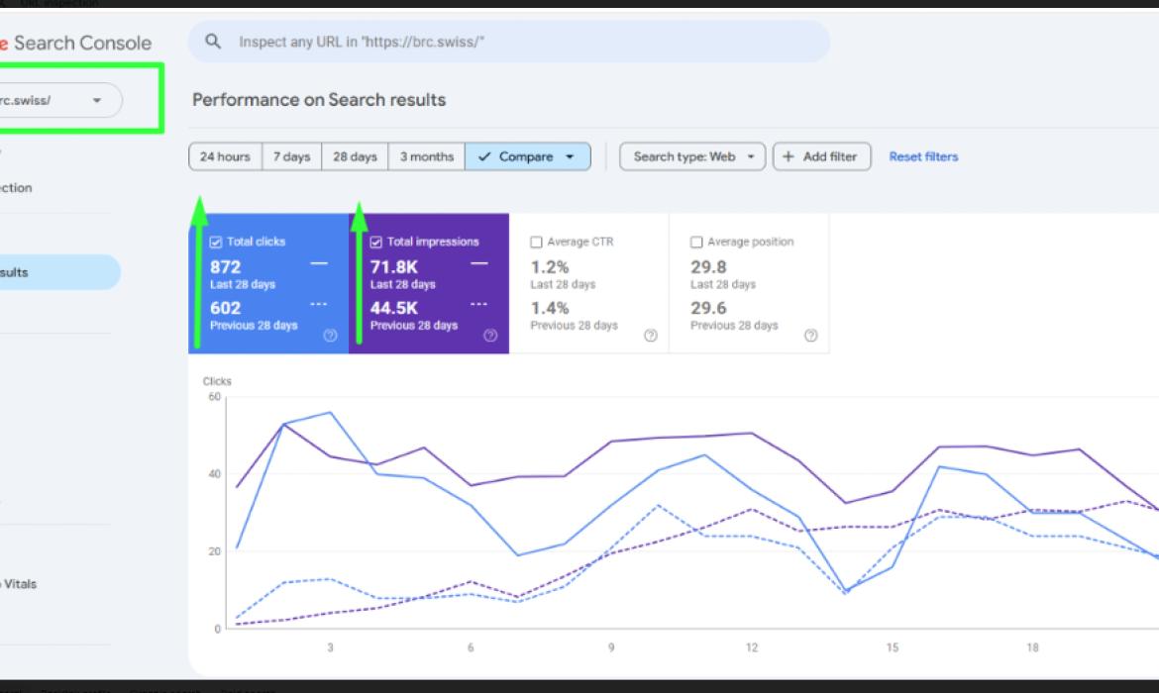Click the search magnifying glass icon
The height and width of the screenshot is (693, 1159).
(213, 41)
